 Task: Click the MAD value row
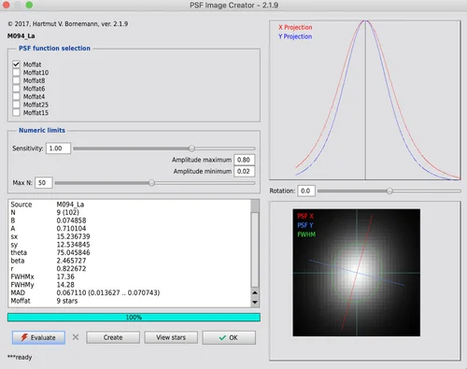coord(129,292)
